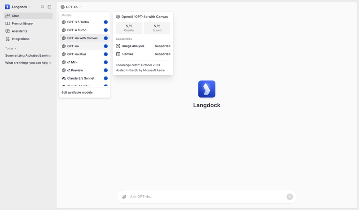Open the Langdock workspace dropdown chevron
Screen dimensions: 359x210
tap(29, 7)
